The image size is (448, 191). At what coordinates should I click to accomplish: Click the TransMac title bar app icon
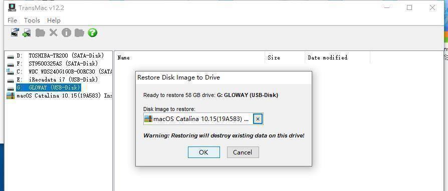pyautogui.click(x=12, y=7)
